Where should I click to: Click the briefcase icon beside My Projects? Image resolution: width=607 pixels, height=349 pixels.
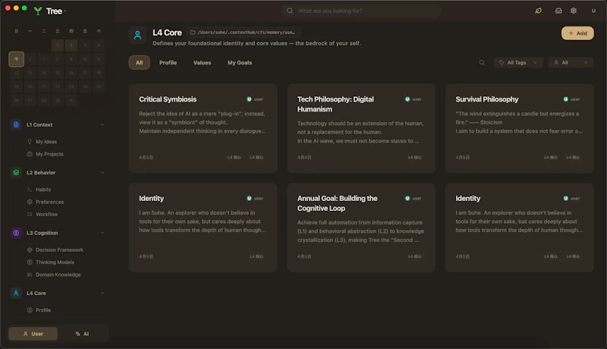[x=30, y=154]
